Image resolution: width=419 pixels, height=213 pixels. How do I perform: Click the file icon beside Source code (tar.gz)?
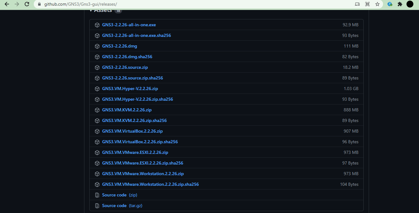[97, 205]
